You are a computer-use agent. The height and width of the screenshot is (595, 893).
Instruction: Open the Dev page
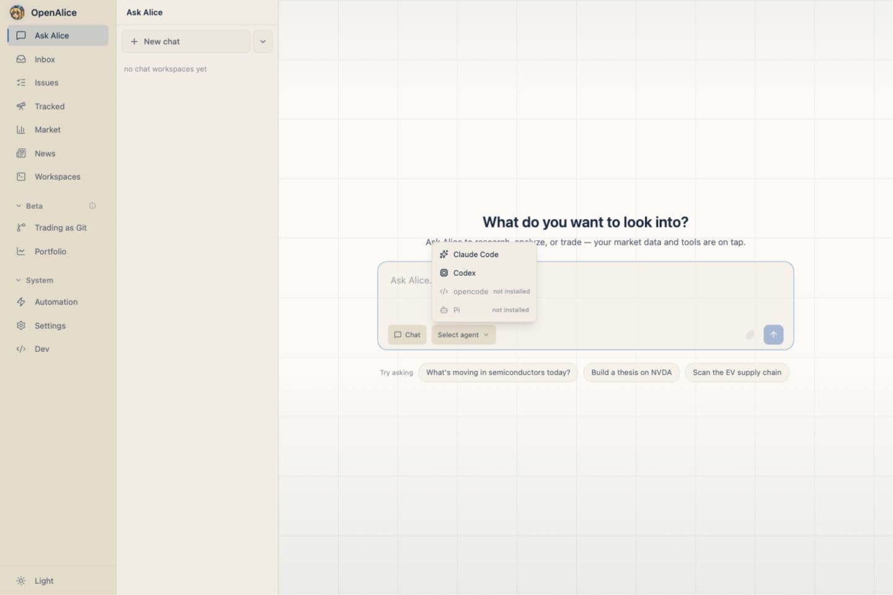click(x=58, y=349)
